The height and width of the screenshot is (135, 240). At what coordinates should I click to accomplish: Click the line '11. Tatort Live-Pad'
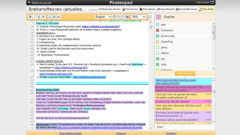point(46,52)
